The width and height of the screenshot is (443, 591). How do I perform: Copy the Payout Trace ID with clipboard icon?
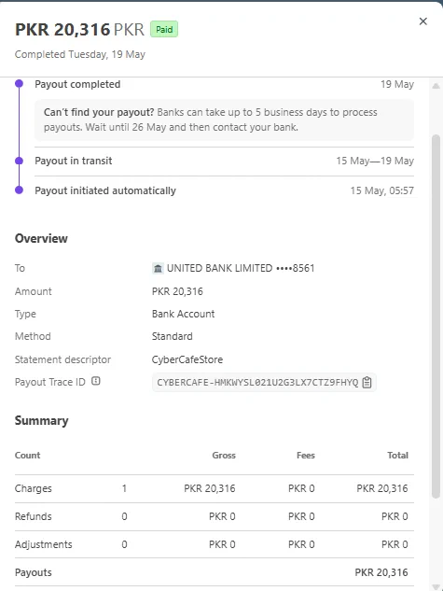[x=367, y=383]
